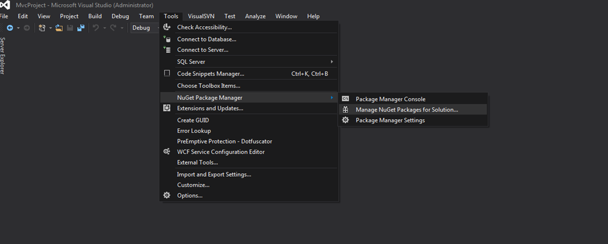Select Connect to Database... menu entry

[249, 39]
